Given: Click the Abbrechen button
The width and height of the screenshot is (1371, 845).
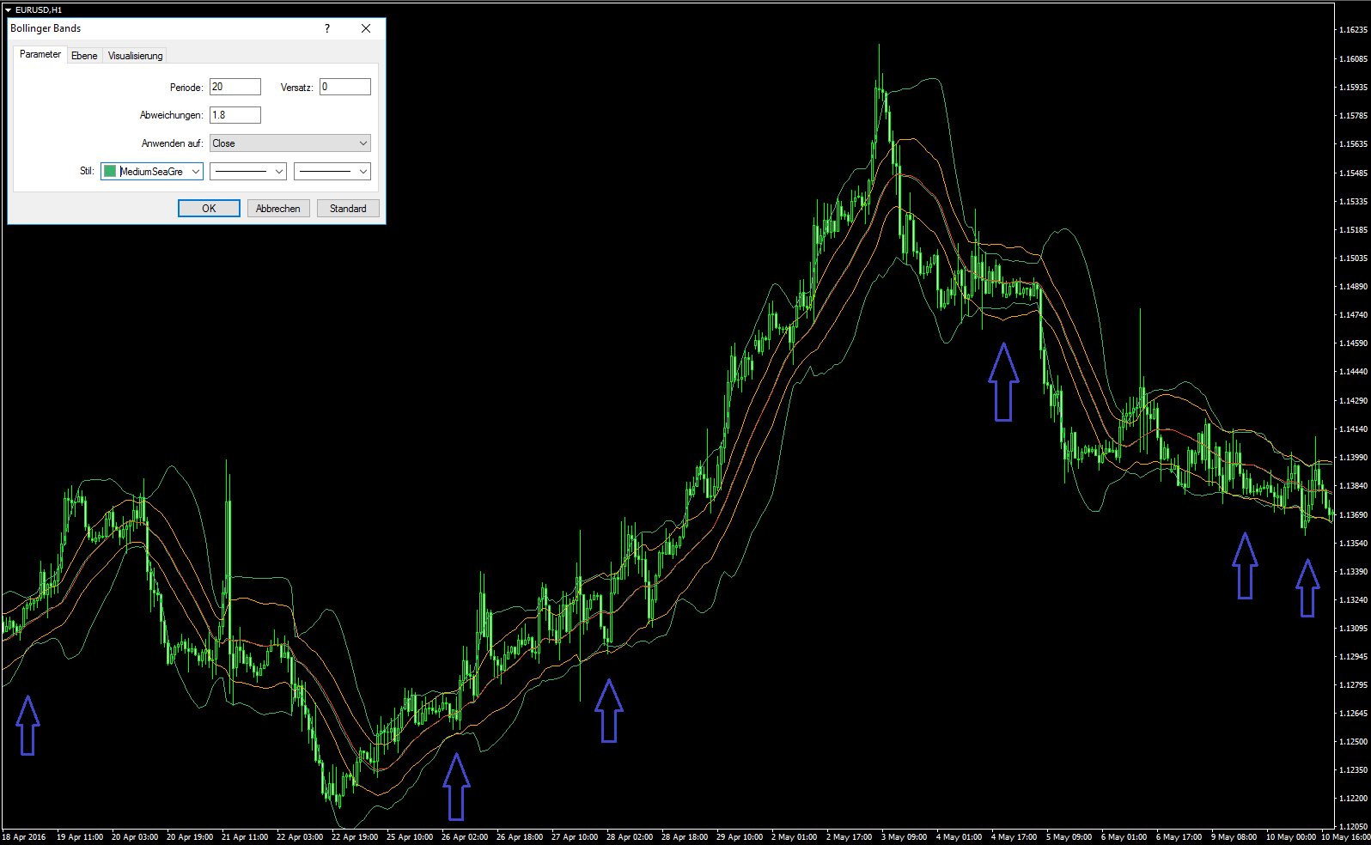Looking at the screenshot, I should 278,209.
